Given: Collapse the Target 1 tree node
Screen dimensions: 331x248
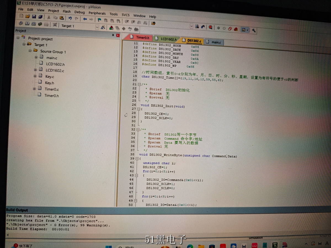Looking at the screenshot, I should click(x=24, y=44).
